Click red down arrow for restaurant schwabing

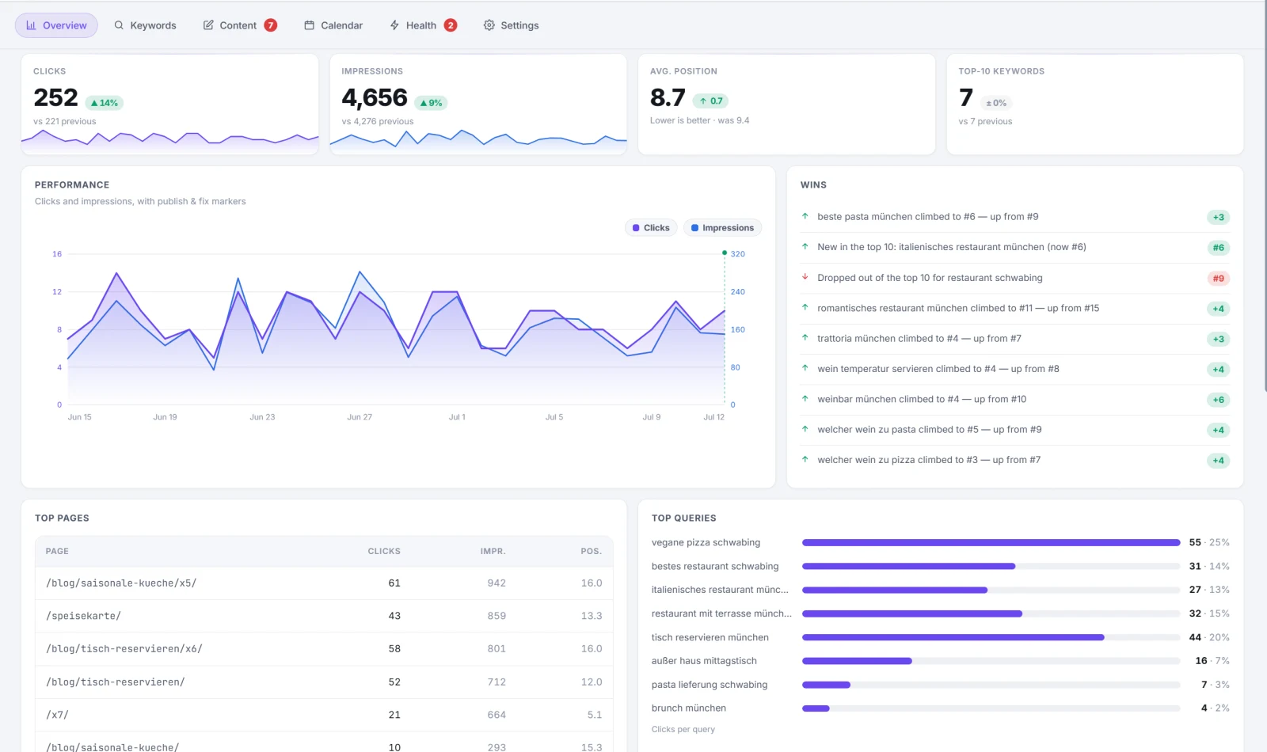pos(805,277)
